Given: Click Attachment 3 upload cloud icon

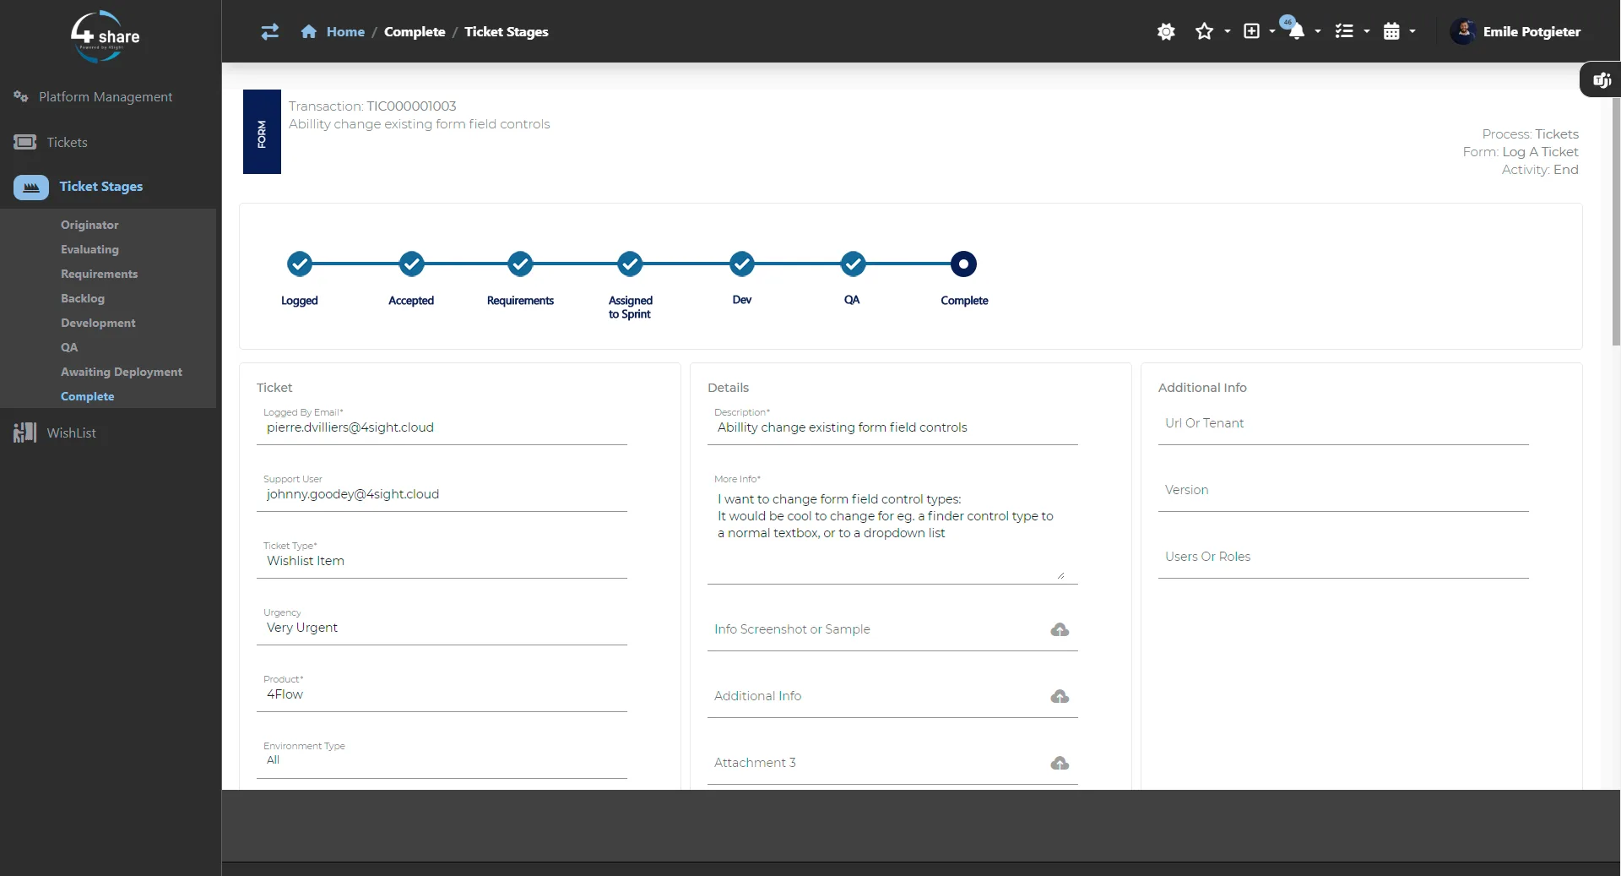Looking at the screenshot, I should pos(1060,763).
